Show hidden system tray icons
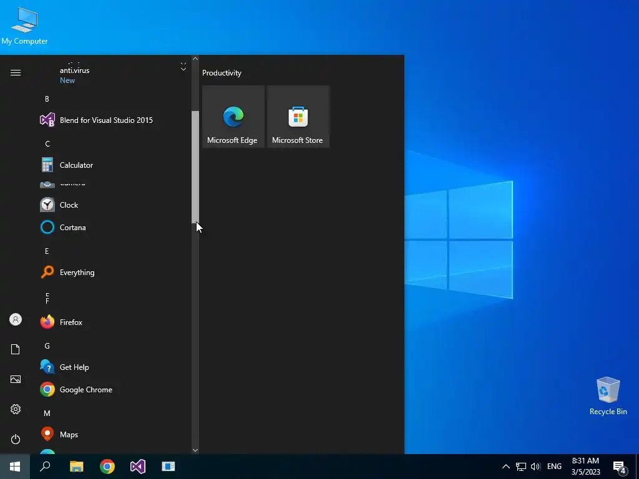The image size is (639, 479). click(x=505, y=467)
